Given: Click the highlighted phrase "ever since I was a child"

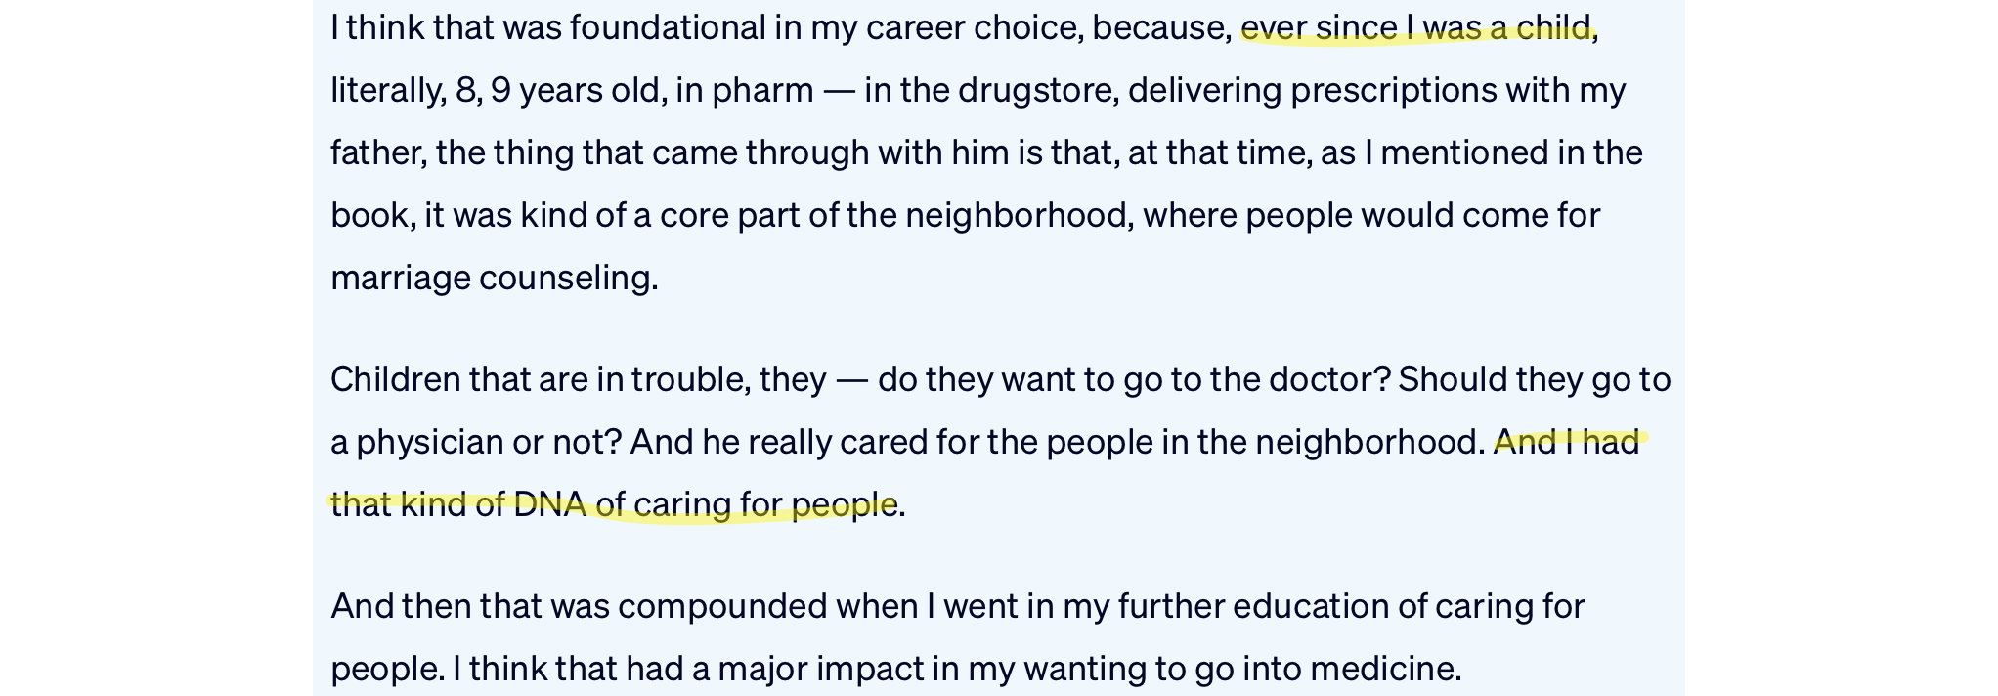Looking at the screenshot, I should (1416, 28).
